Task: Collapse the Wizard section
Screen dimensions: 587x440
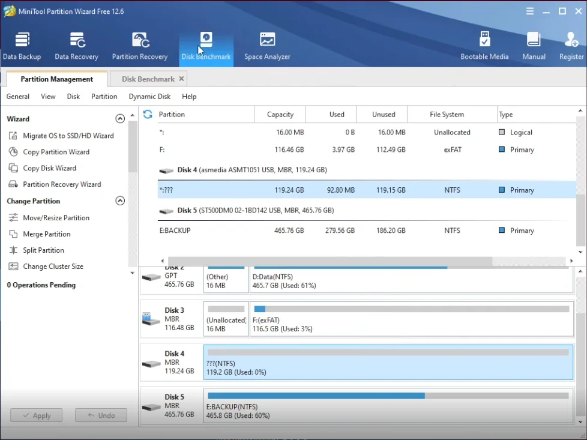Action: click(x=120, y=119)
